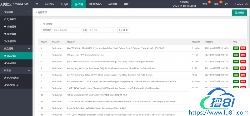
Task: Click 删除 for product ID 3
Action: click(243, 61)
